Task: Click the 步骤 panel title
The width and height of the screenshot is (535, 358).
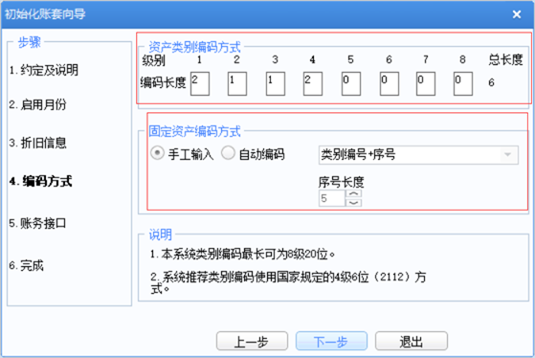Action: (30, 42)
